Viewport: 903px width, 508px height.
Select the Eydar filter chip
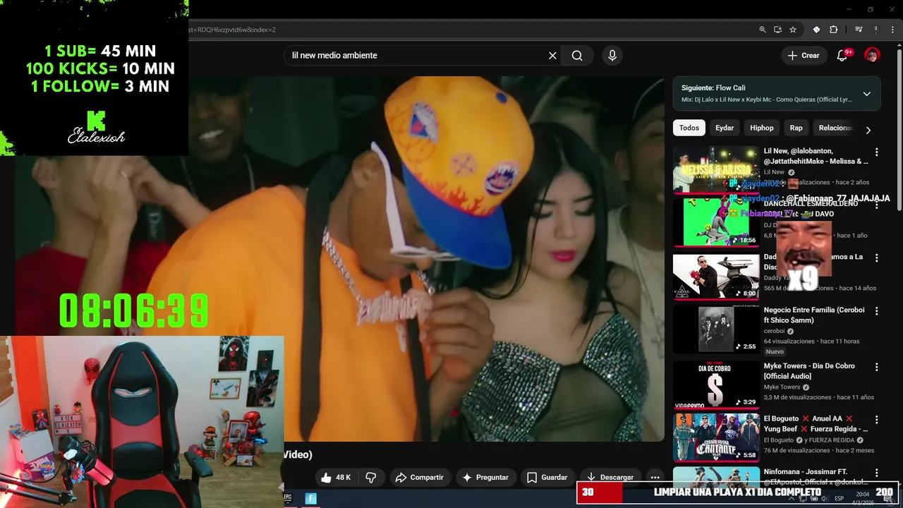click(725, 128)
